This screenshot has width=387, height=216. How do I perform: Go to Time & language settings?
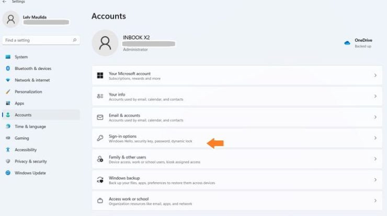tap(30, 127)
